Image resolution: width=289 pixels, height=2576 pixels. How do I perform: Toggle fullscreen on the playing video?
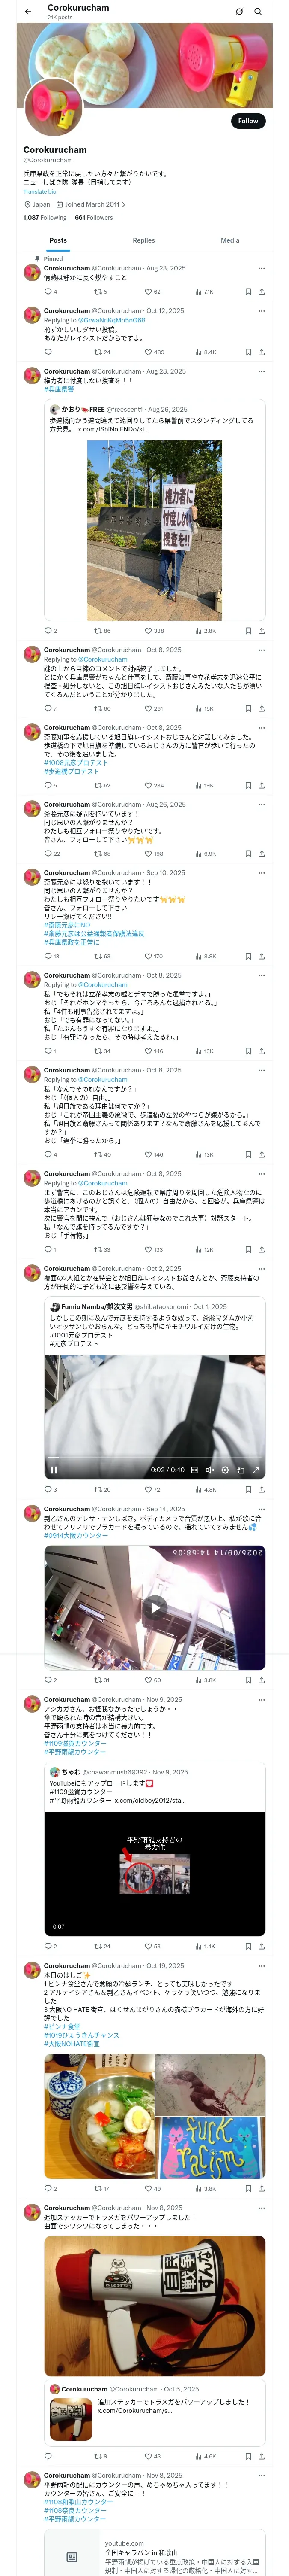click(256, 1470)
